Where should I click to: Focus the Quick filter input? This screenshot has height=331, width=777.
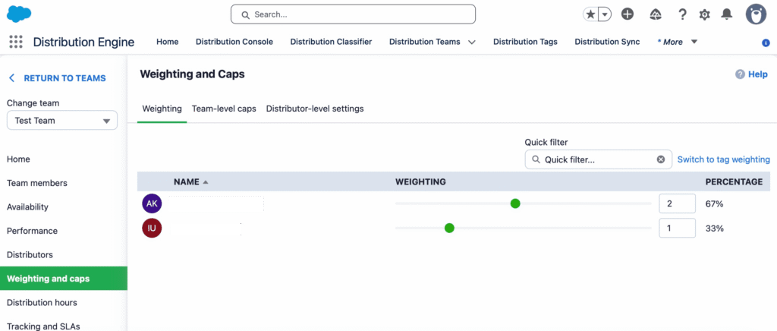[x=599, y=159]
